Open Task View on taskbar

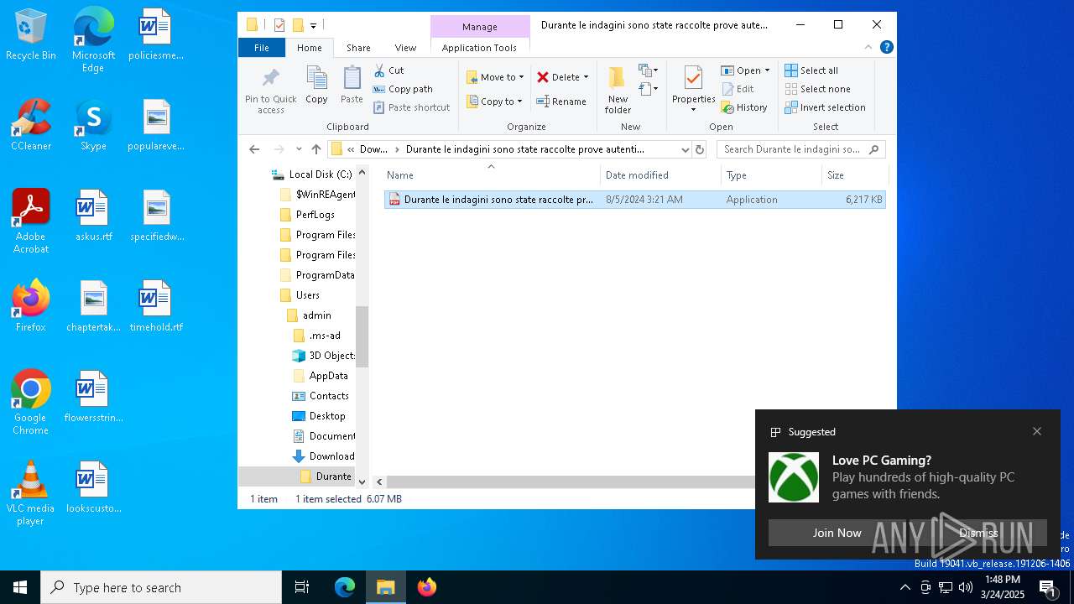pos(302,587)
